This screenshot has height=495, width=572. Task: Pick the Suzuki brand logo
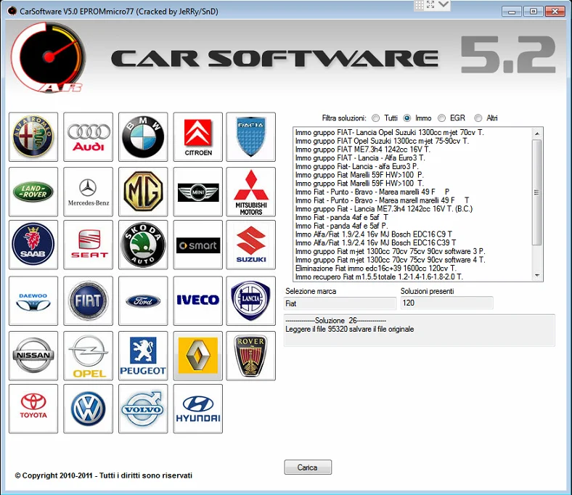(250, 245)
